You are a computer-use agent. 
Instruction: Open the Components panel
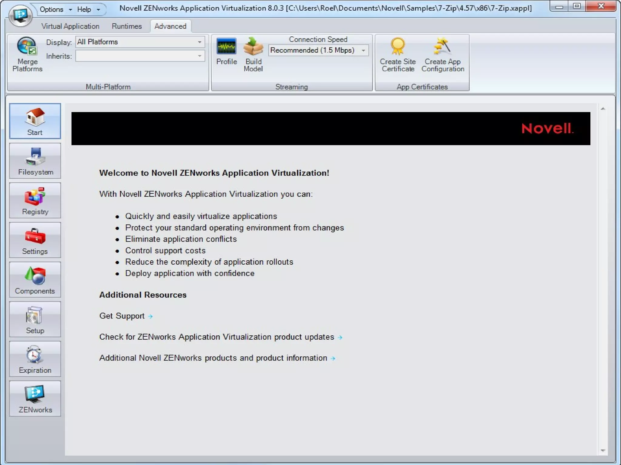click(35, 280)
